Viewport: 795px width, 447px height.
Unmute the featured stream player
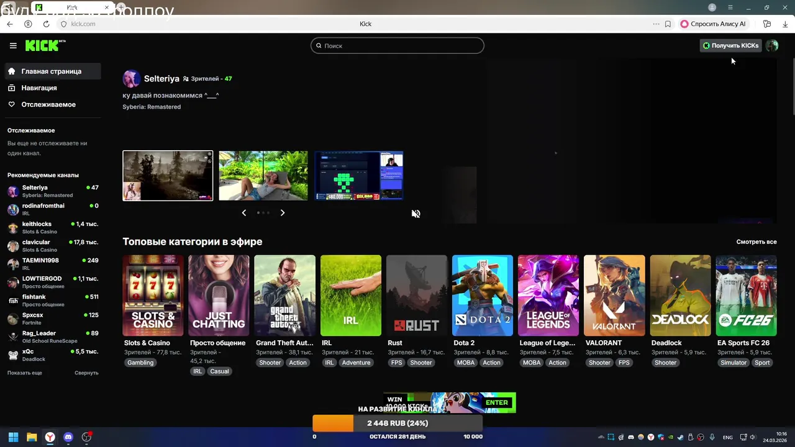(416, 214)
